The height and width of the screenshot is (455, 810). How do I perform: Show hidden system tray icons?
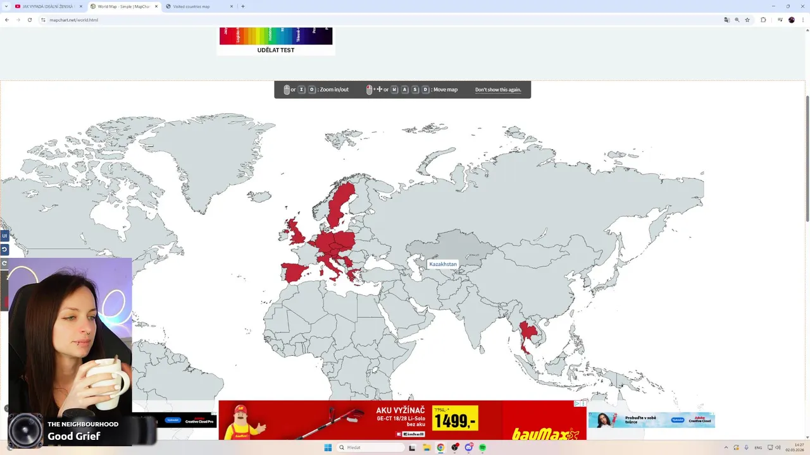tap(726, 447)
